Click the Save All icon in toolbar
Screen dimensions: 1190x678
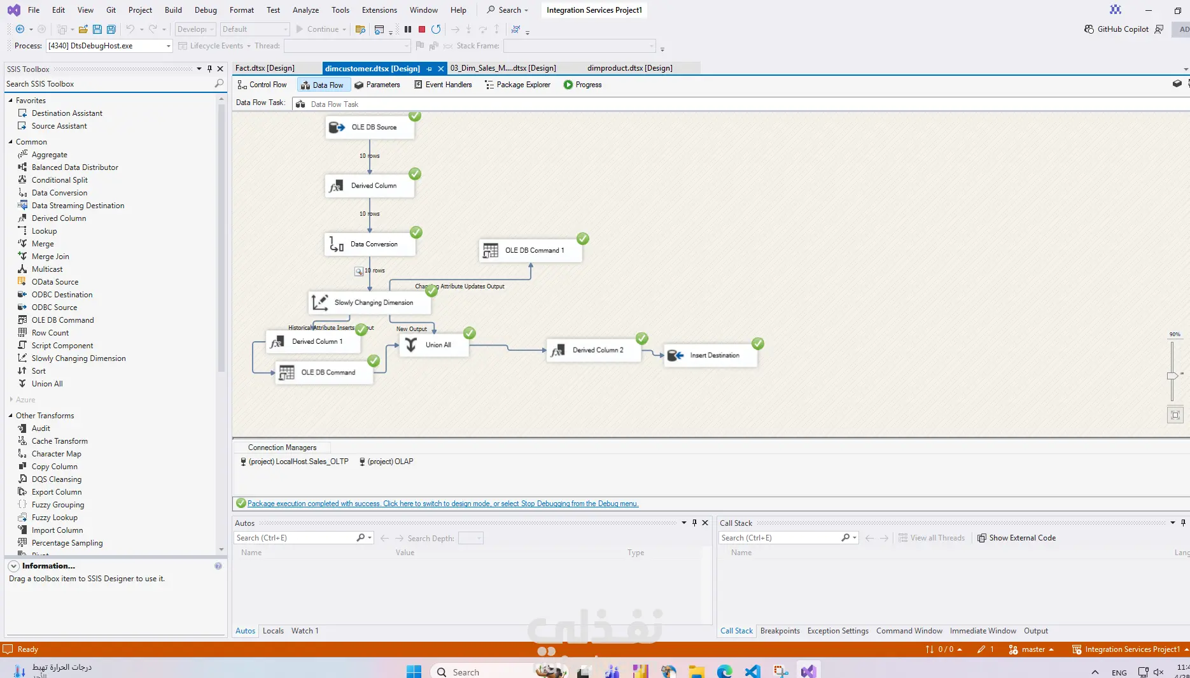[111, 29]
